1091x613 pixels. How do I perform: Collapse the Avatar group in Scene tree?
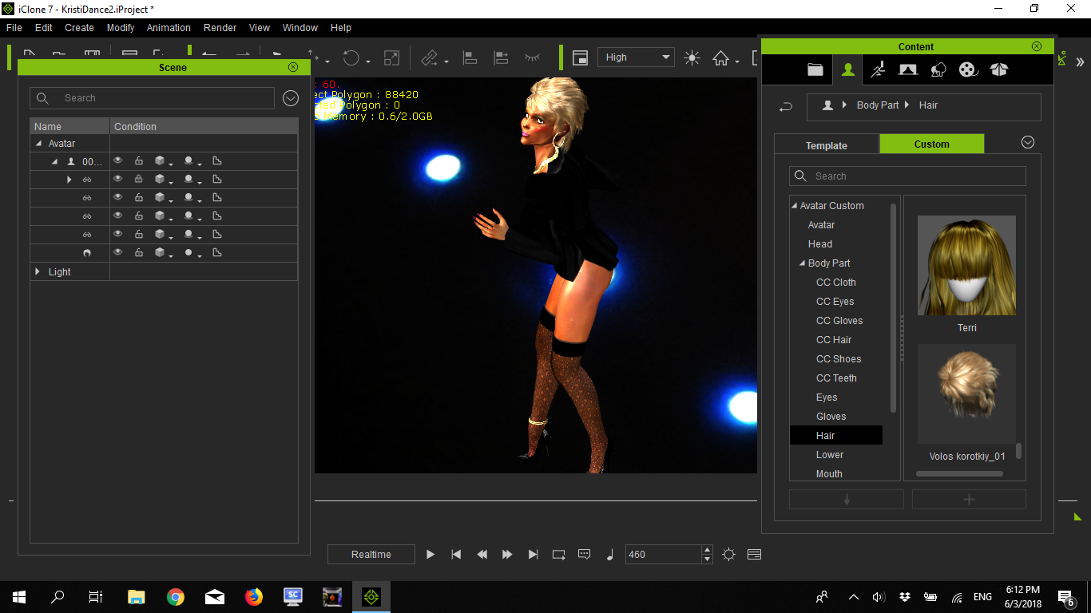tap(38, 144)
